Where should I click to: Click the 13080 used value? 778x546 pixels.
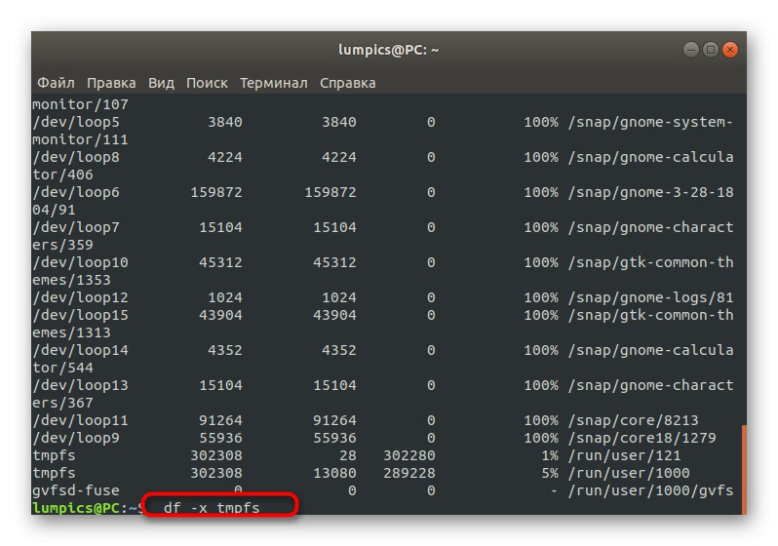point(334,473)
